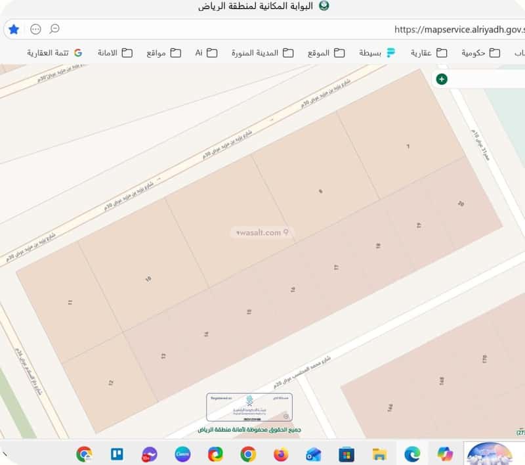The width and height of the screenshot is (525, 465).
Task: Click the blue bookmark star icon
Action: click(14, 29)
